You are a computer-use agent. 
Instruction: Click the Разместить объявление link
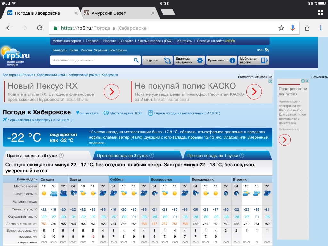click(255, 77)
